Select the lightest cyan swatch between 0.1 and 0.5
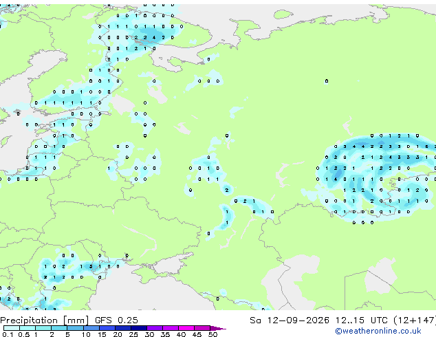Screen dimensions: 436x337 click(x=12, y=328)
